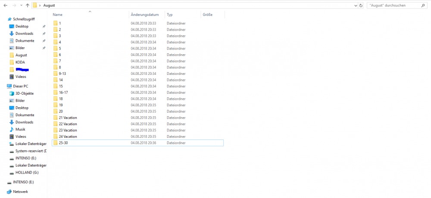Select the 9-13 folder
Image resolution: width=431 pixels, height=198 pixels.
click(x=62, y=74)
